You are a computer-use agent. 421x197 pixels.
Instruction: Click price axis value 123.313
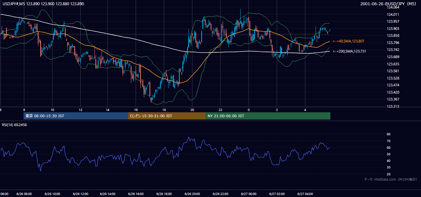(393, 106)
